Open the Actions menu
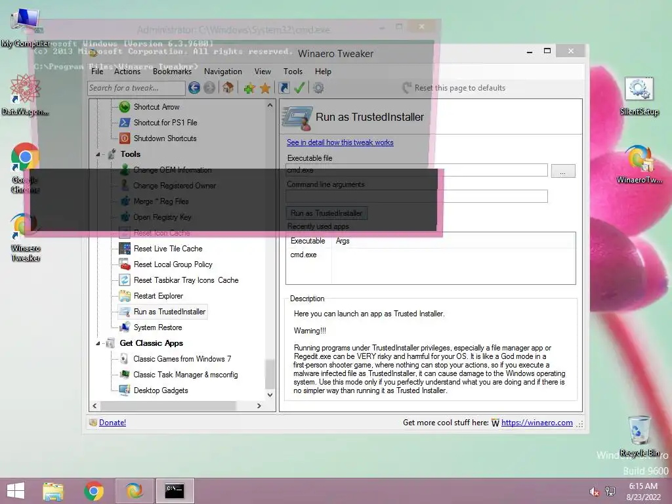672x504 pixels. coord(127,72)
